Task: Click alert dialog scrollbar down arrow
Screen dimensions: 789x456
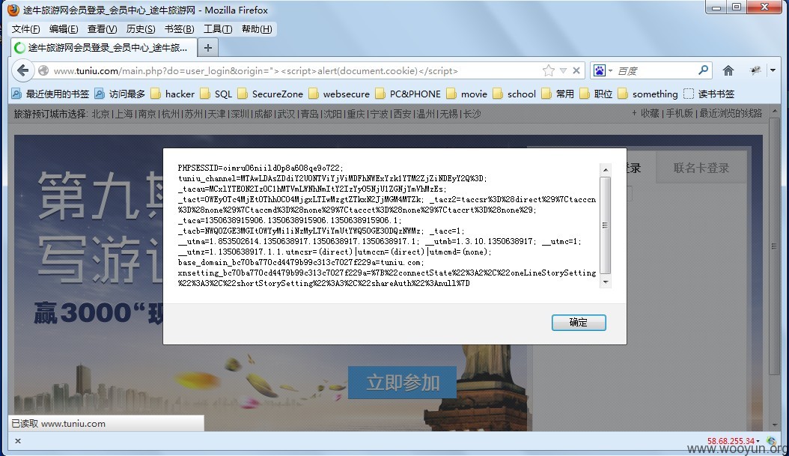Action: (606, 282)
